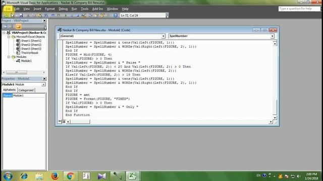Select ThisWorkbook in project tree
The image size is (323, 181).
coord(30,53)
